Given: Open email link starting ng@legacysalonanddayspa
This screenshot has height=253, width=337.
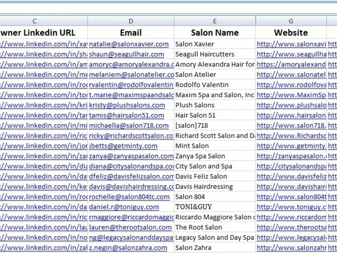Looking at the screenshot, I should 131,237.
